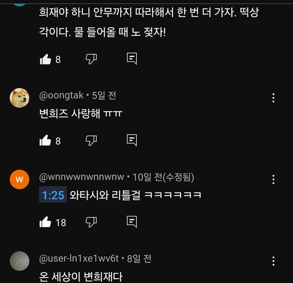Viewport: 293px width, 283px height.
Task: Reply to the 희재야 하니 comment
Action: point(132,59)
